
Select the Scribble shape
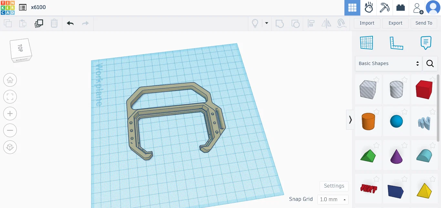click(425, 123)
